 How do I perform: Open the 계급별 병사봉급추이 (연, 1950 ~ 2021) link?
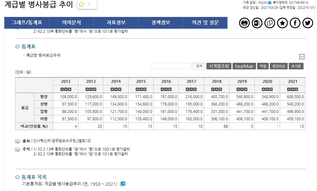click(81, 184)
